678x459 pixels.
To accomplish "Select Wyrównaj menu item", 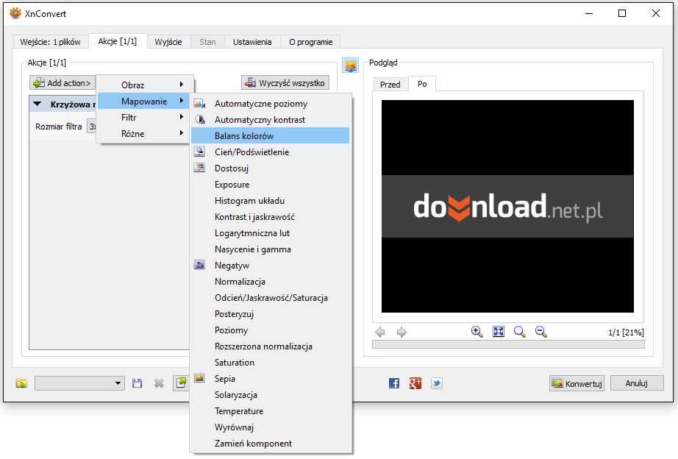I will [271, 427].
